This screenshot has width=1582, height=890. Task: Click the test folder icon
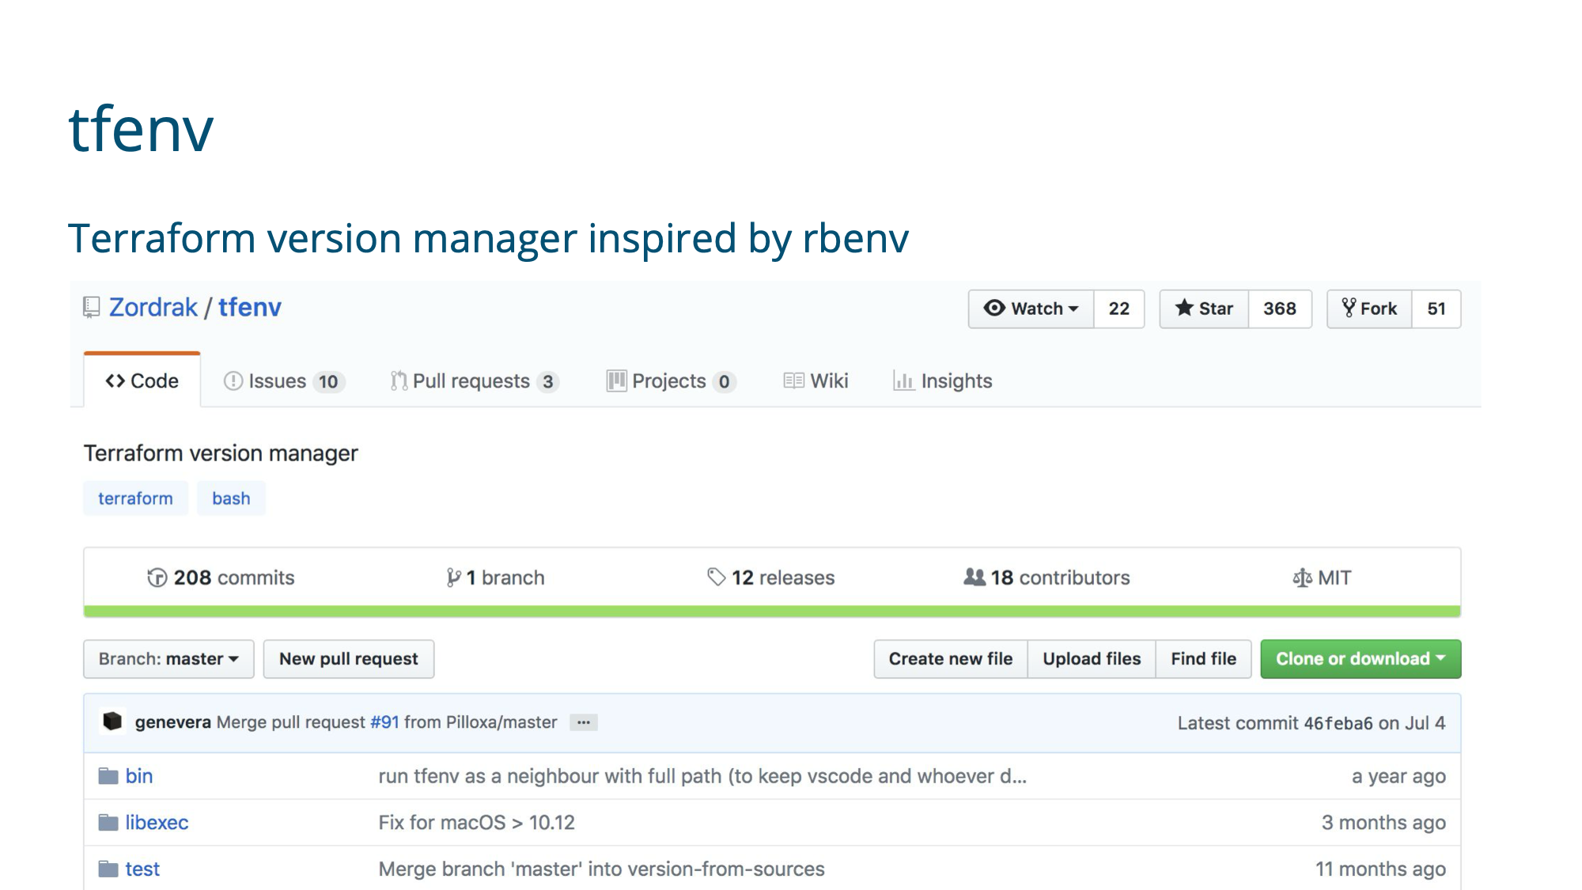click(108, 869)
